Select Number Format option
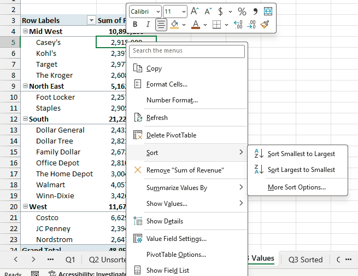Viewport: 358px width, 276px height. (x=187, y=100)
